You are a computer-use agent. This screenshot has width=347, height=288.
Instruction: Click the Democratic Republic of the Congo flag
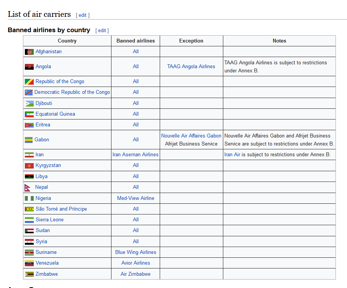pyautogui.click(x=29, y=92)
